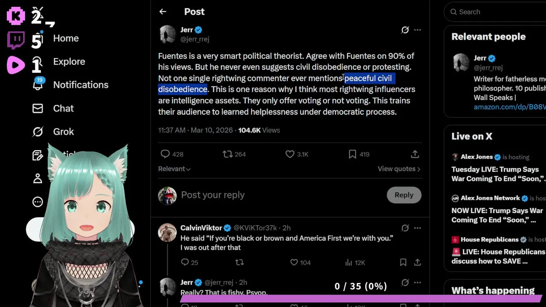Like the main post with 3.1K likes
Screen dimensions: 546x307
(x=290, y=154)
